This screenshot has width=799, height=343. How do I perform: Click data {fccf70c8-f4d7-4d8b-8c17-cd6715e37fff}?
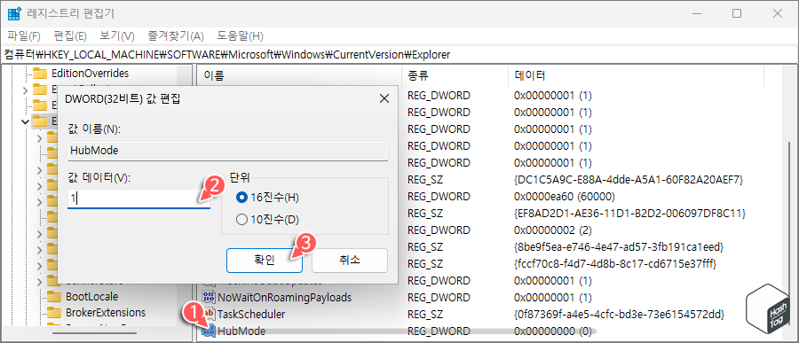point(615,264)
